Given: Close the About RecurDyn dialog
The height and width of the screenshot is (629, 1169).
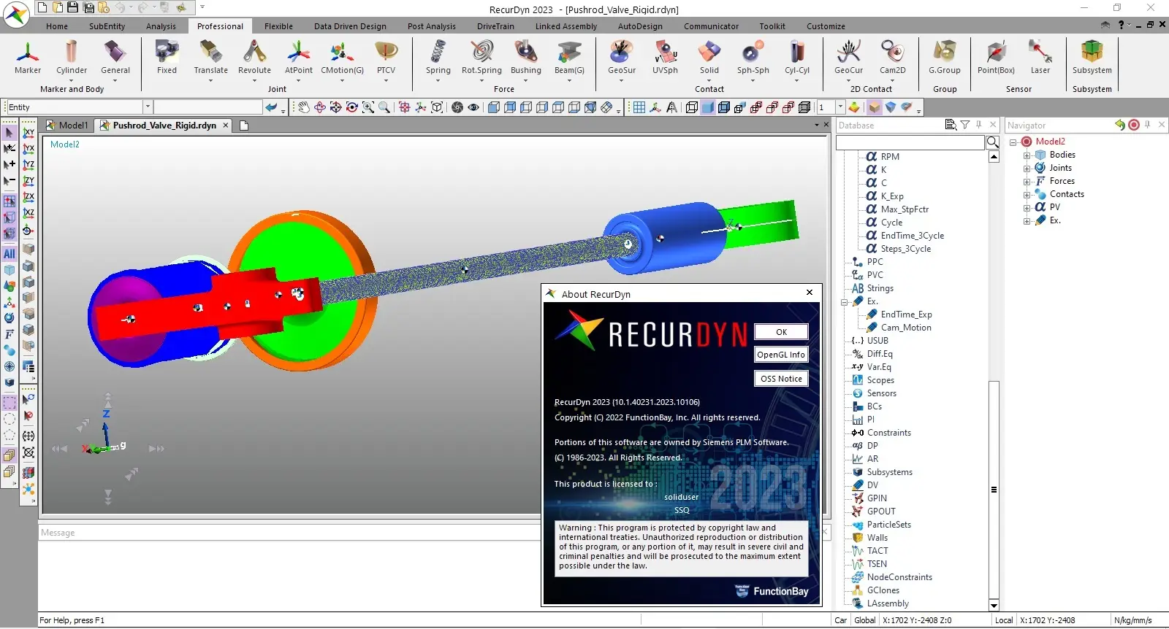Looking at the screenshot, I should pos(810,293).
